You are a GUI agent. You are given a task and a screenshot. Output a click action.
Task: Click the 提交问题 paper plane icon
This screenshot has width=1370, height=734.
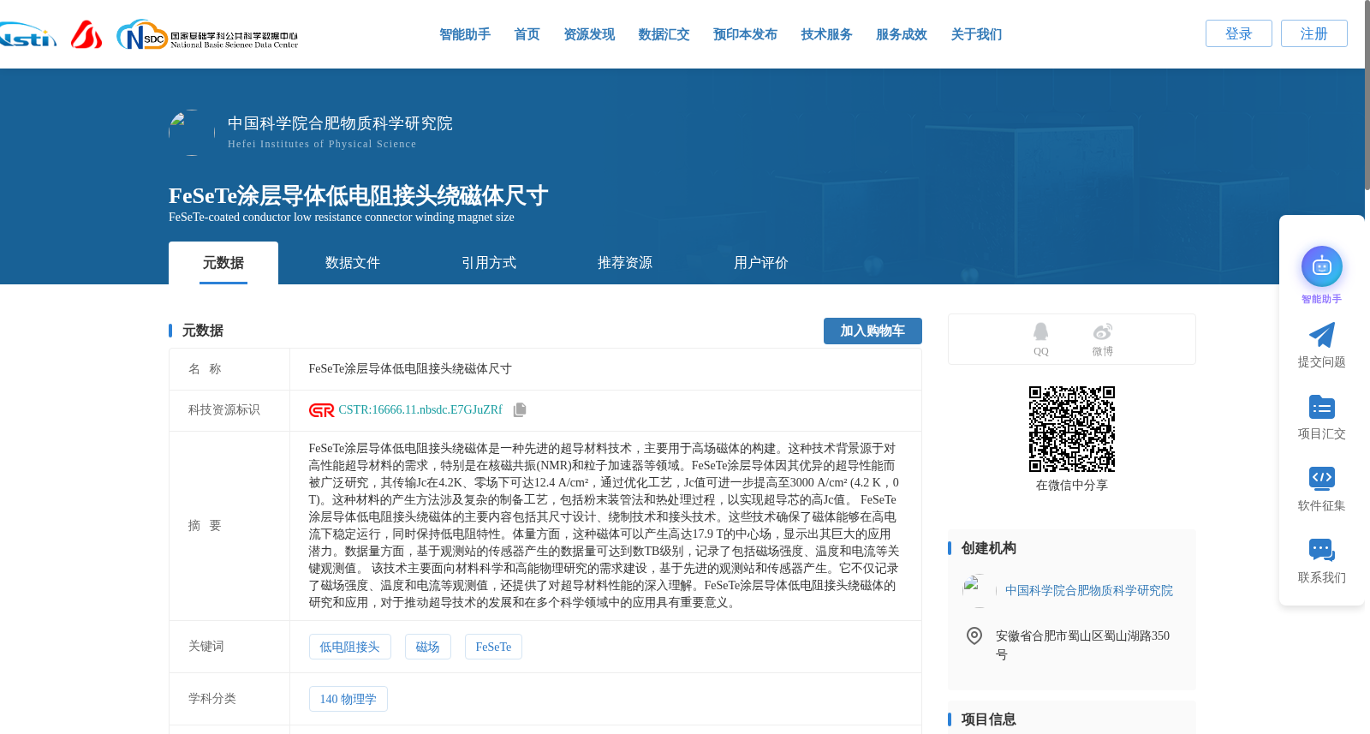click(x=1321, y=335)
